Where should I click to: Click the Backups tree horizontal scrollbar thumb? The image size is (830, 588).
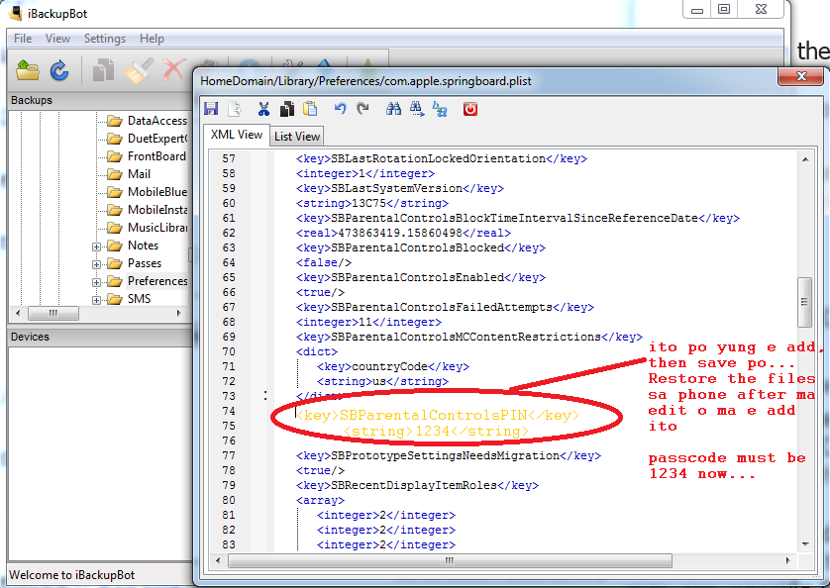[x=52, y=314]
